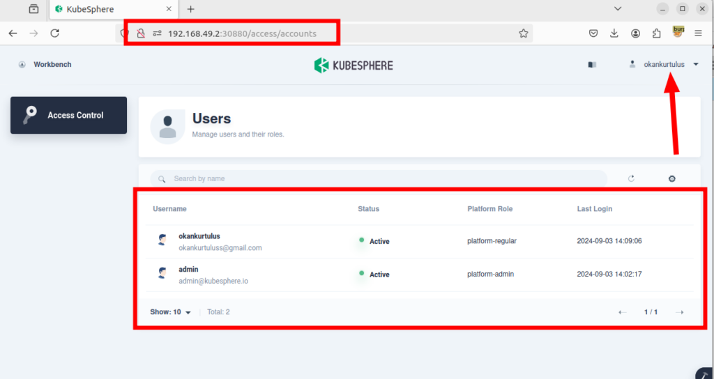Open table settings with the gear icon
The height and width of the screenshot is (379, 714).
coord(671,179)
